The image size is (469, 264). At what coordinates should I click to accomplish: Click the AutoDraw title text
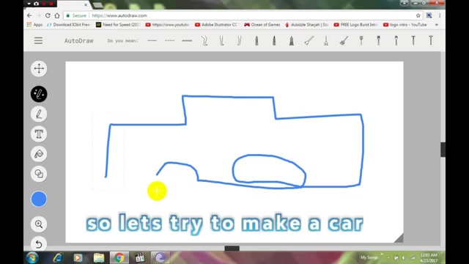coord(79,41)
